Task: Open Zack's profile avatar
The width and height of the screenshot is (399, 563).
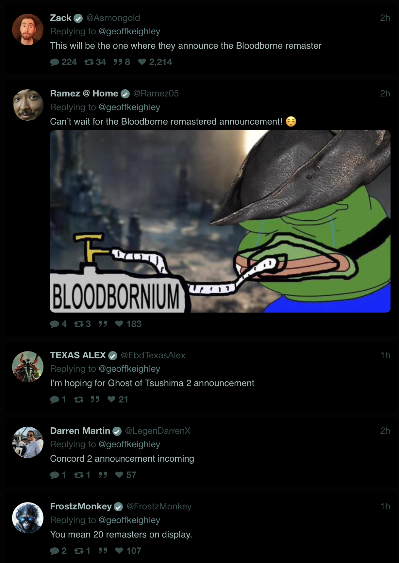Action: (x=28, y=29)
